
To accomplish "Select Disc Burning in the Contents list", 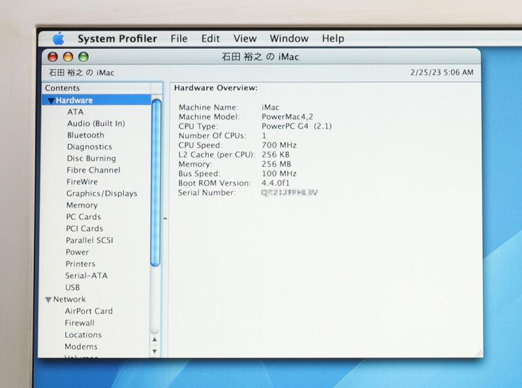I will pos(91,158).
